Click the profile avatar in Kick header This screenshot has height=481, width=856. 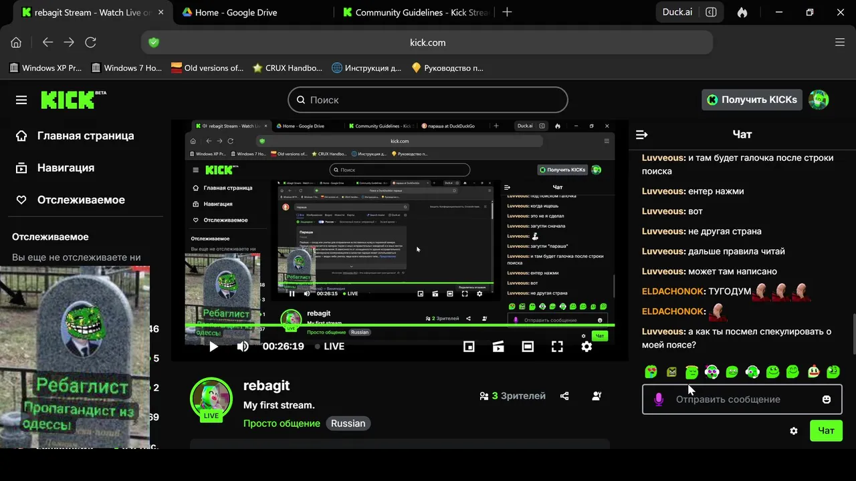[x=819, y=100]
